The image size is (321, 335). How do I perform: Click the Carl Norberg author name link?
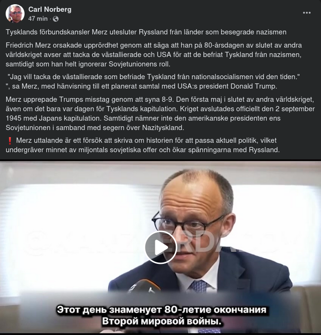pos(50,9)
